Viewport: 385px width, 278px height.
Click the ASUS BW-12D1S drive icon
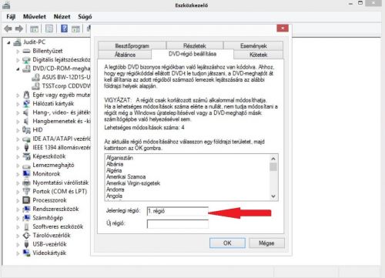click(x=36, y=77)
